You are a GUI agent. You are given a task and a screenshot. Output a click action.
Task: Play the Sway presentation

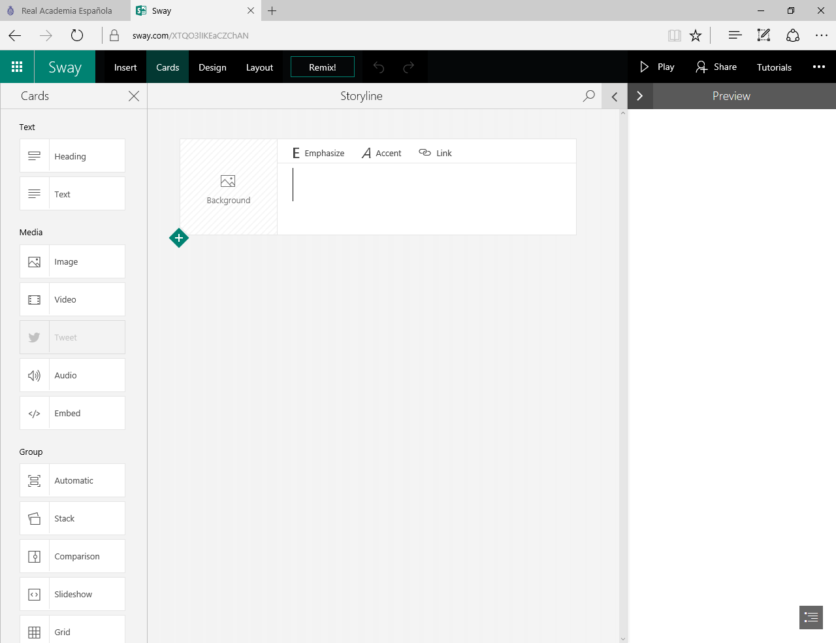[657, 67]
